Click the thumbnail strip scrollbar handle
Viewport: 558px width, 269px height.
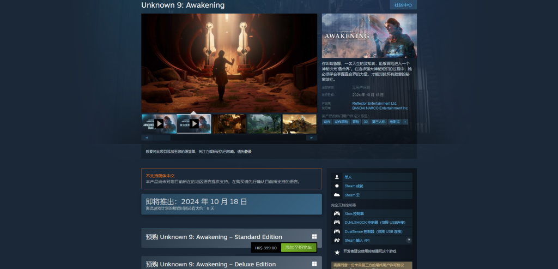pos(161,138)
